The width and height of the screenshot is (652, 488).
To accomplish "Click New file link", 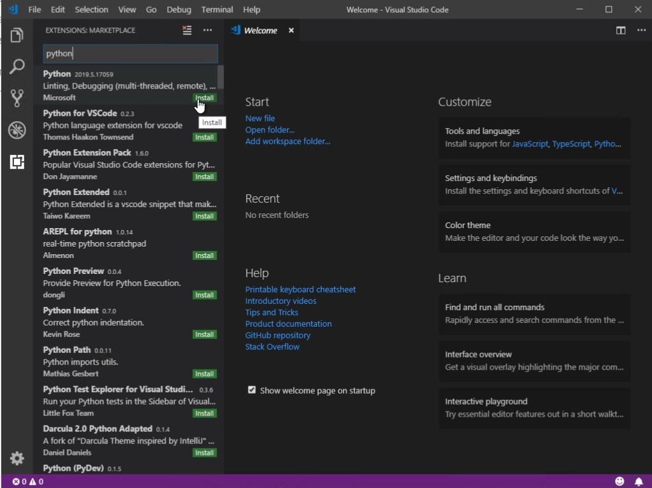I will (x=260, y=118).
